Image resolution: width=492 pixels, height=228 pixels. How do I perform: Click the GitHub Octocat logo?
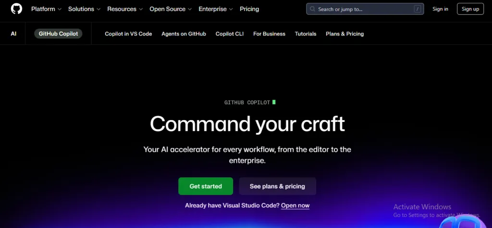point(17,9)
